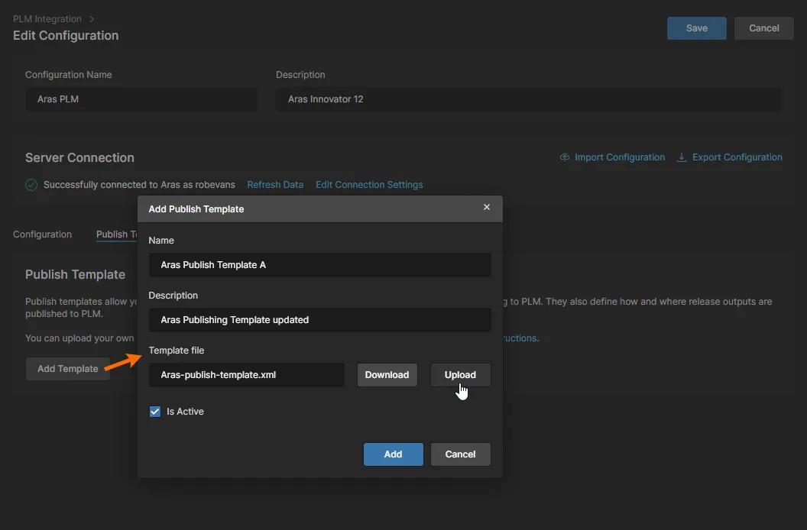Image resolution: width=807 pixels, height=530 pixels.
Task: Save the configuration
Action: (696, 28)
